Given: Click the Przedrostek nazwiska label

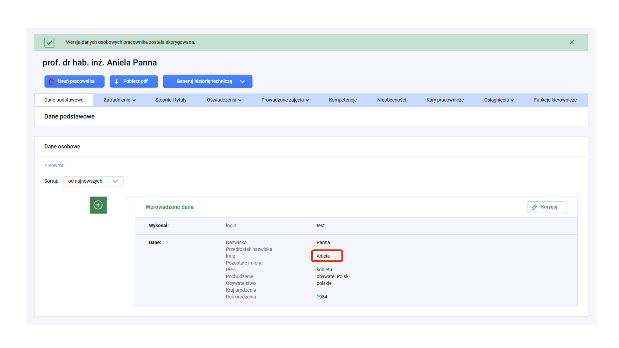Looking at the screenshot, I should [249, 249].
